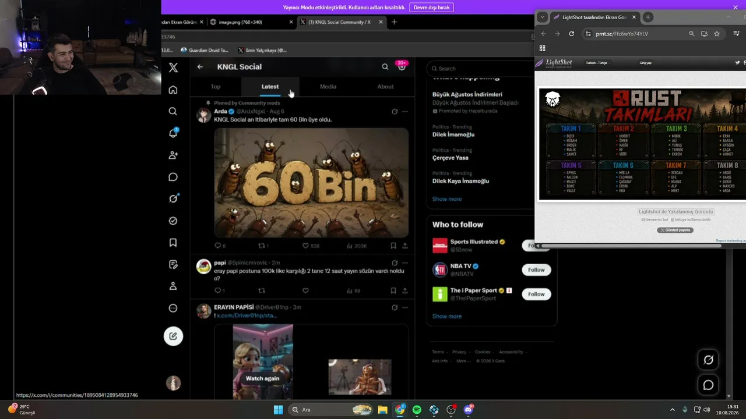The image size is (746, 419).
Task: Click LightShot window horizontal scrollbar
Action: pos(631,246)
